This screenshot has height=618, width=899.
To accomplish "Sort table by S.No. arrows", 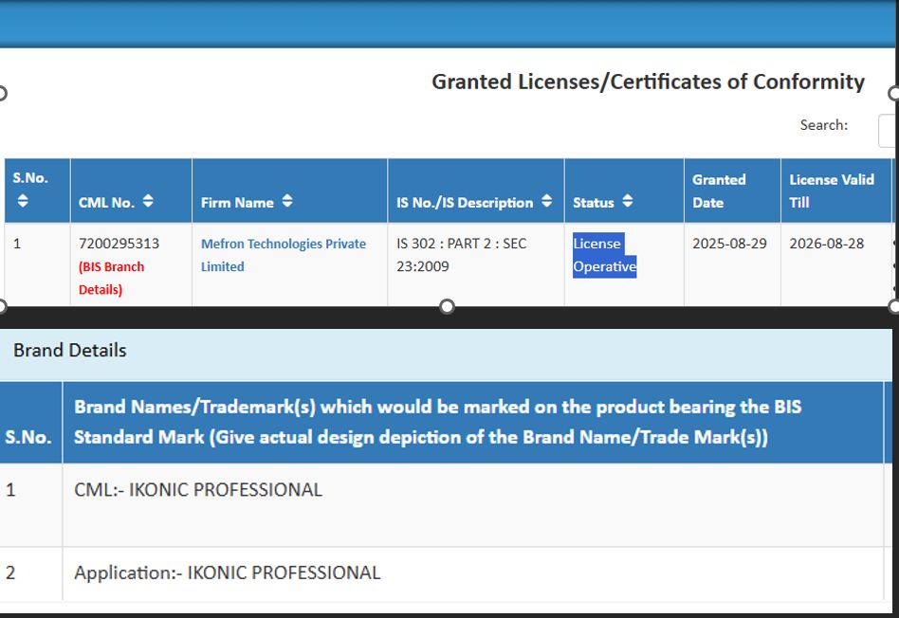I will click(x=23, y=202).
